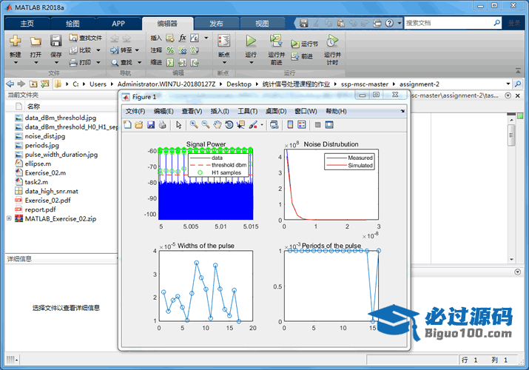Click Save Figure icon in Figure 1 toolbar
The image size is (529, 370).
150,125
